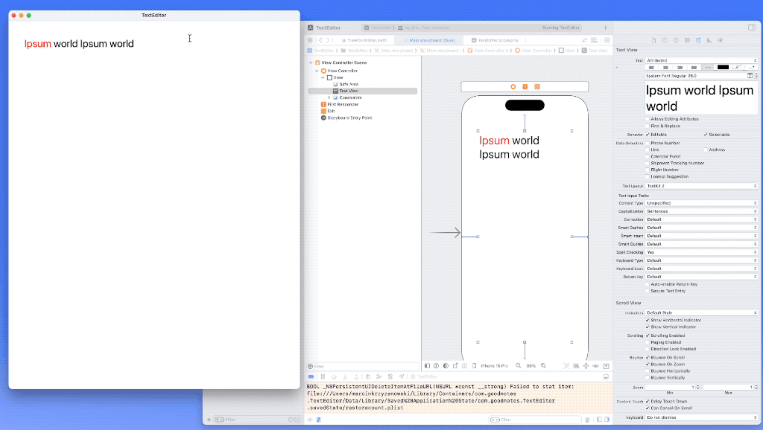Click the add new tab plus icon
This screenshot has width=763, height=430.
604,28
